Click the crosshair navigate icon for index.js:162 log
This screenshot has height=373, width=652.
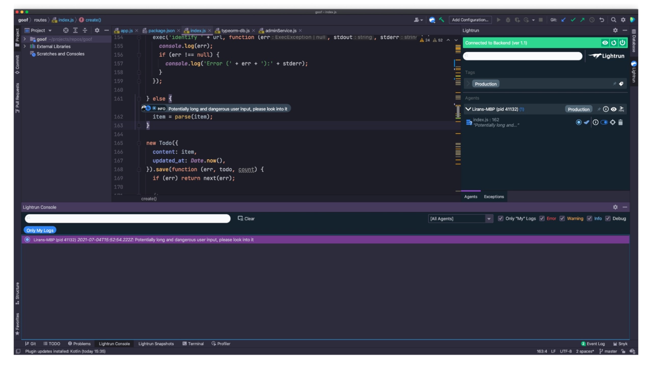pyautogui.click(x=612, y=122)
